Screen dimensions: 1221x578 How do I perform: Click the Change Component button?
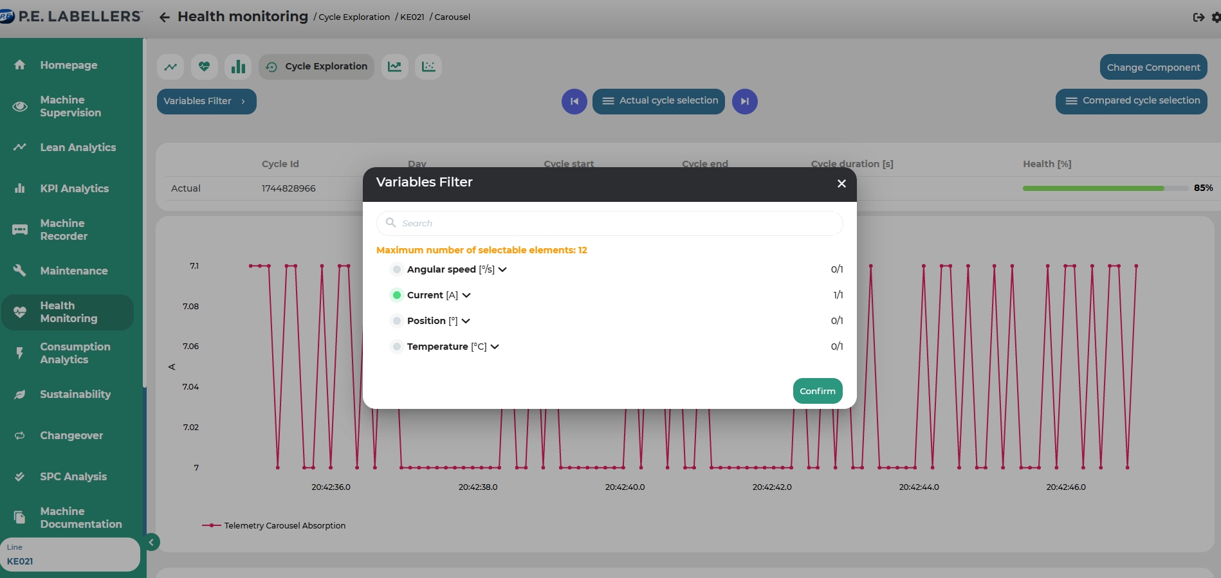click(1153, 68)
